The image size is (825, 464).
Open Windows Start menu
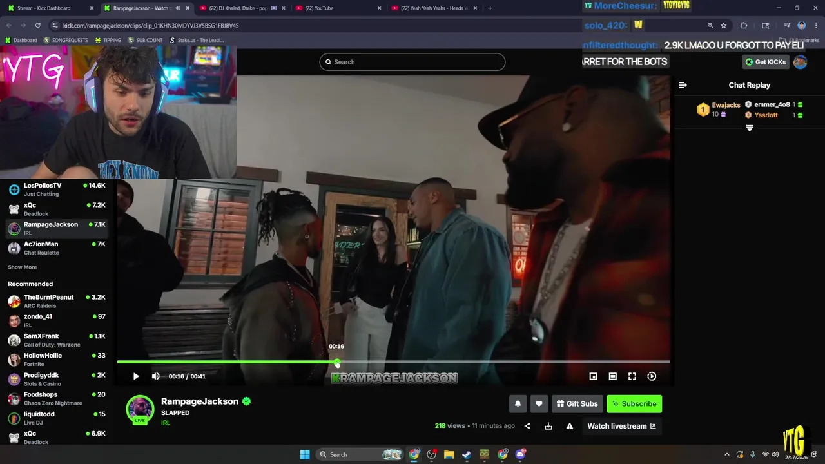305,454
